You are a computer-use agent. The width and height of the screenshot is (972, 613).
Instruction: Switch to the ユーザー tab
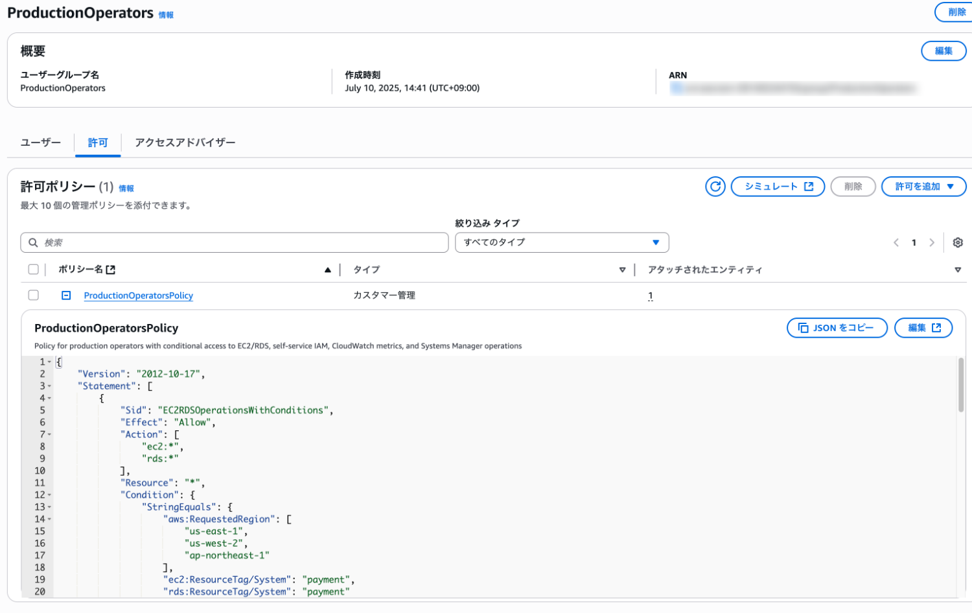41,143
